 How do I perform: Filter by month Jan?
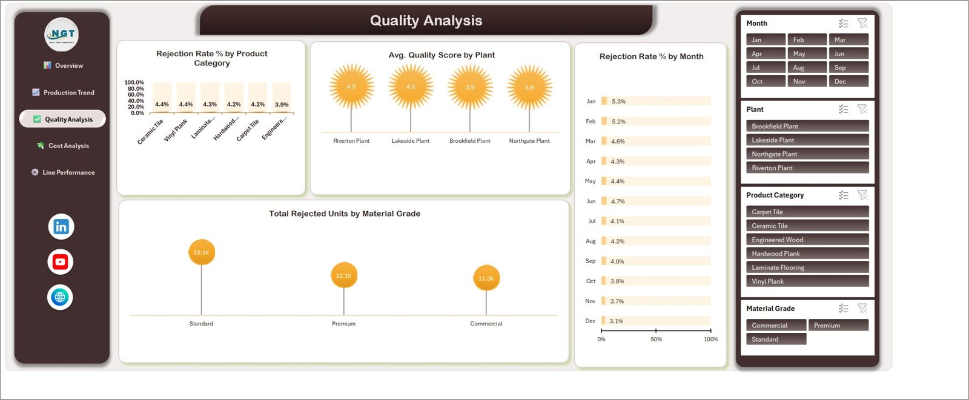(766, 40)
